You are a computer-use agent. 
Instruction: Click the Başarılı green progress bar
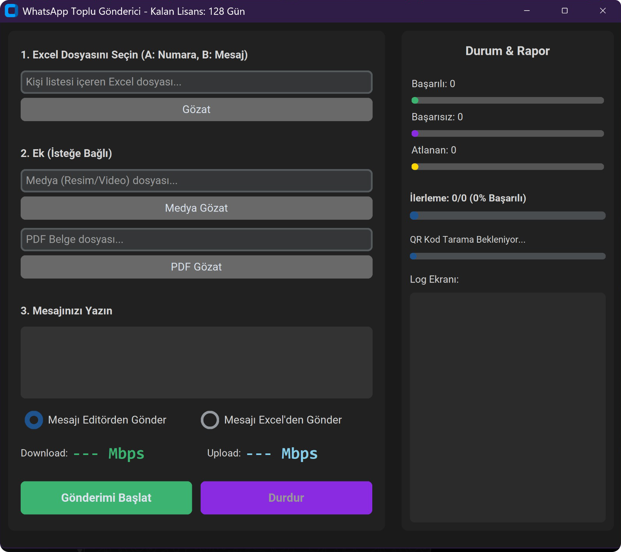tap(508, 101)
